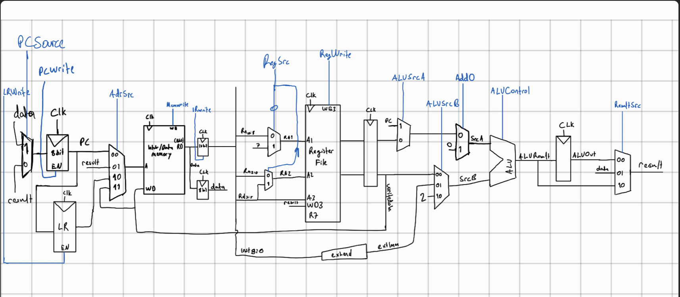Select the extend block
The width and height of the screenshot is (680, 297).
[x=344, y=253]
